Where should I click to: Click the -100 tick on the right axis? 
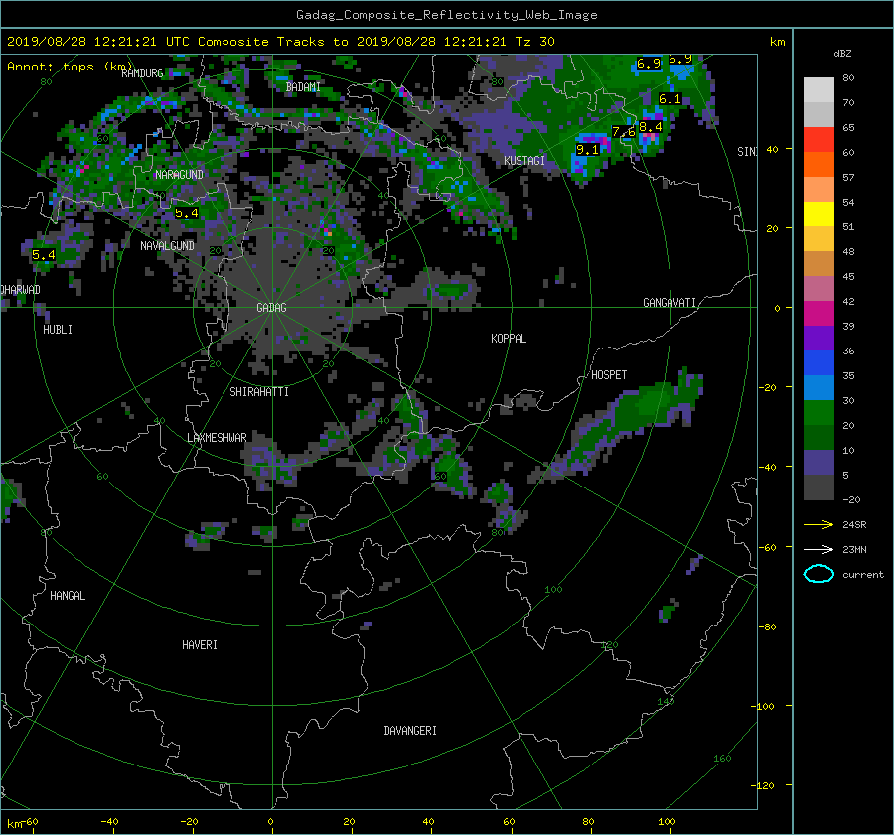tap(765, 706)
